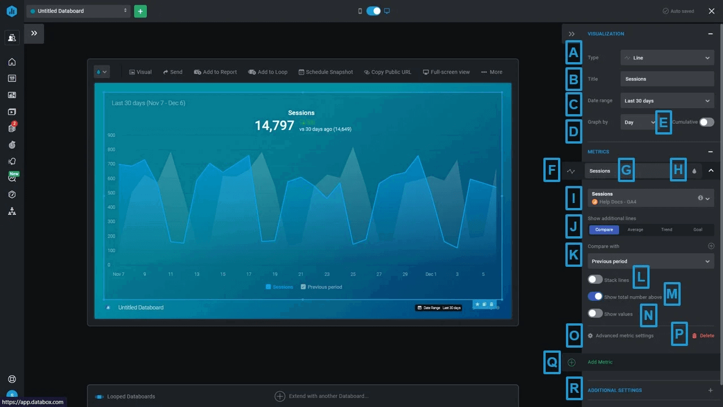
Task: Select the Trend additional line tab
Action: [667, 230]
